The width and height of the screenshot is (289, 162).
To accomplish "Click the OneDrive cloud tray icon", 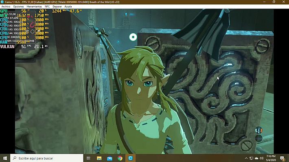I will [256, 158].
